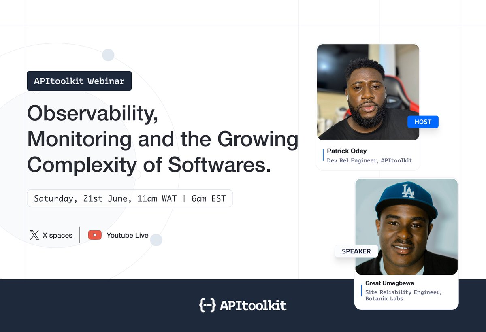This screenshot has width=486, height=332.
Task: Click 'Dev Rel Engineer, APItoolkit' subtitle
Action: [x=369, y=160]
